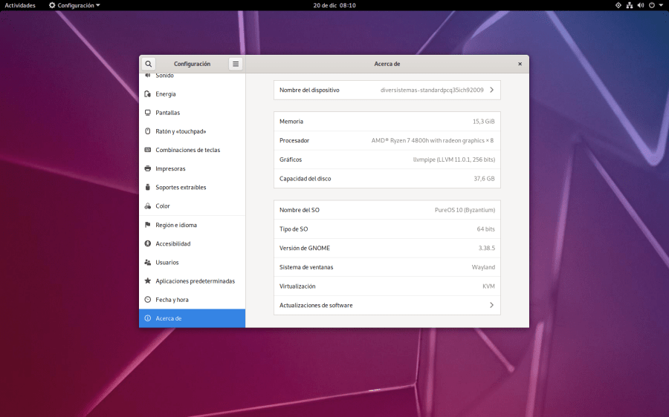The image size is (669, 417).
Task: Click the Fecha y hora clock icon
Action: click(148, 300)
